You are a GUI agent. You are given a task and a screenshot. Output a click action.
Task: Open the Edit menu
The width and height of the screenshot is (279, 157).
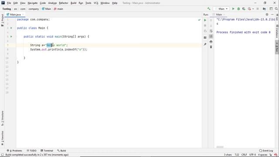[16, 3]
